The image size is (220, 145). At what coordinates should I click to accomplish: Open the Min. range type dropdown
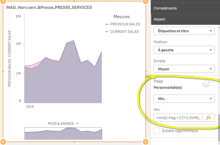(184, 99)
